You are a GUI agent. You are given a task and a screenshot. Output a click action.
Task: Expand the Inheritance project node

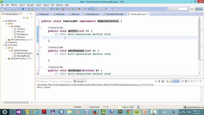[x=4, y=42]
